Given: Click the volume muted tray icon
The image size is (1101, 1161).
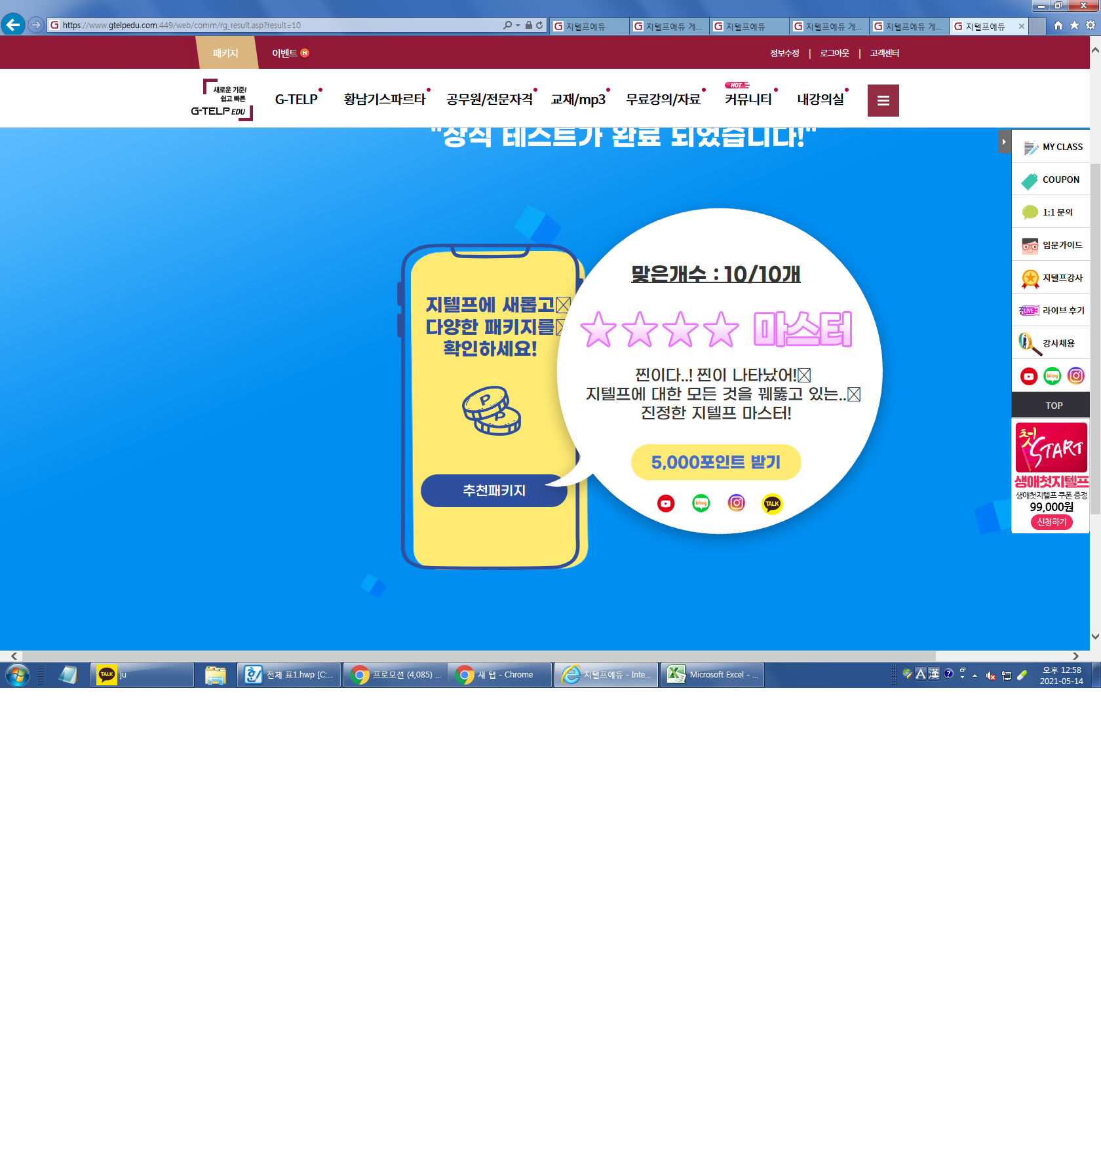Looking at the screenshot, I should coord(991,676).
